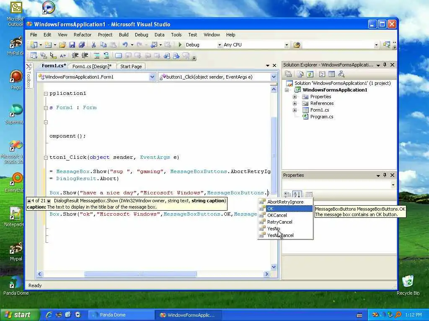Uncomment the selected lines icon

[106, 56]
